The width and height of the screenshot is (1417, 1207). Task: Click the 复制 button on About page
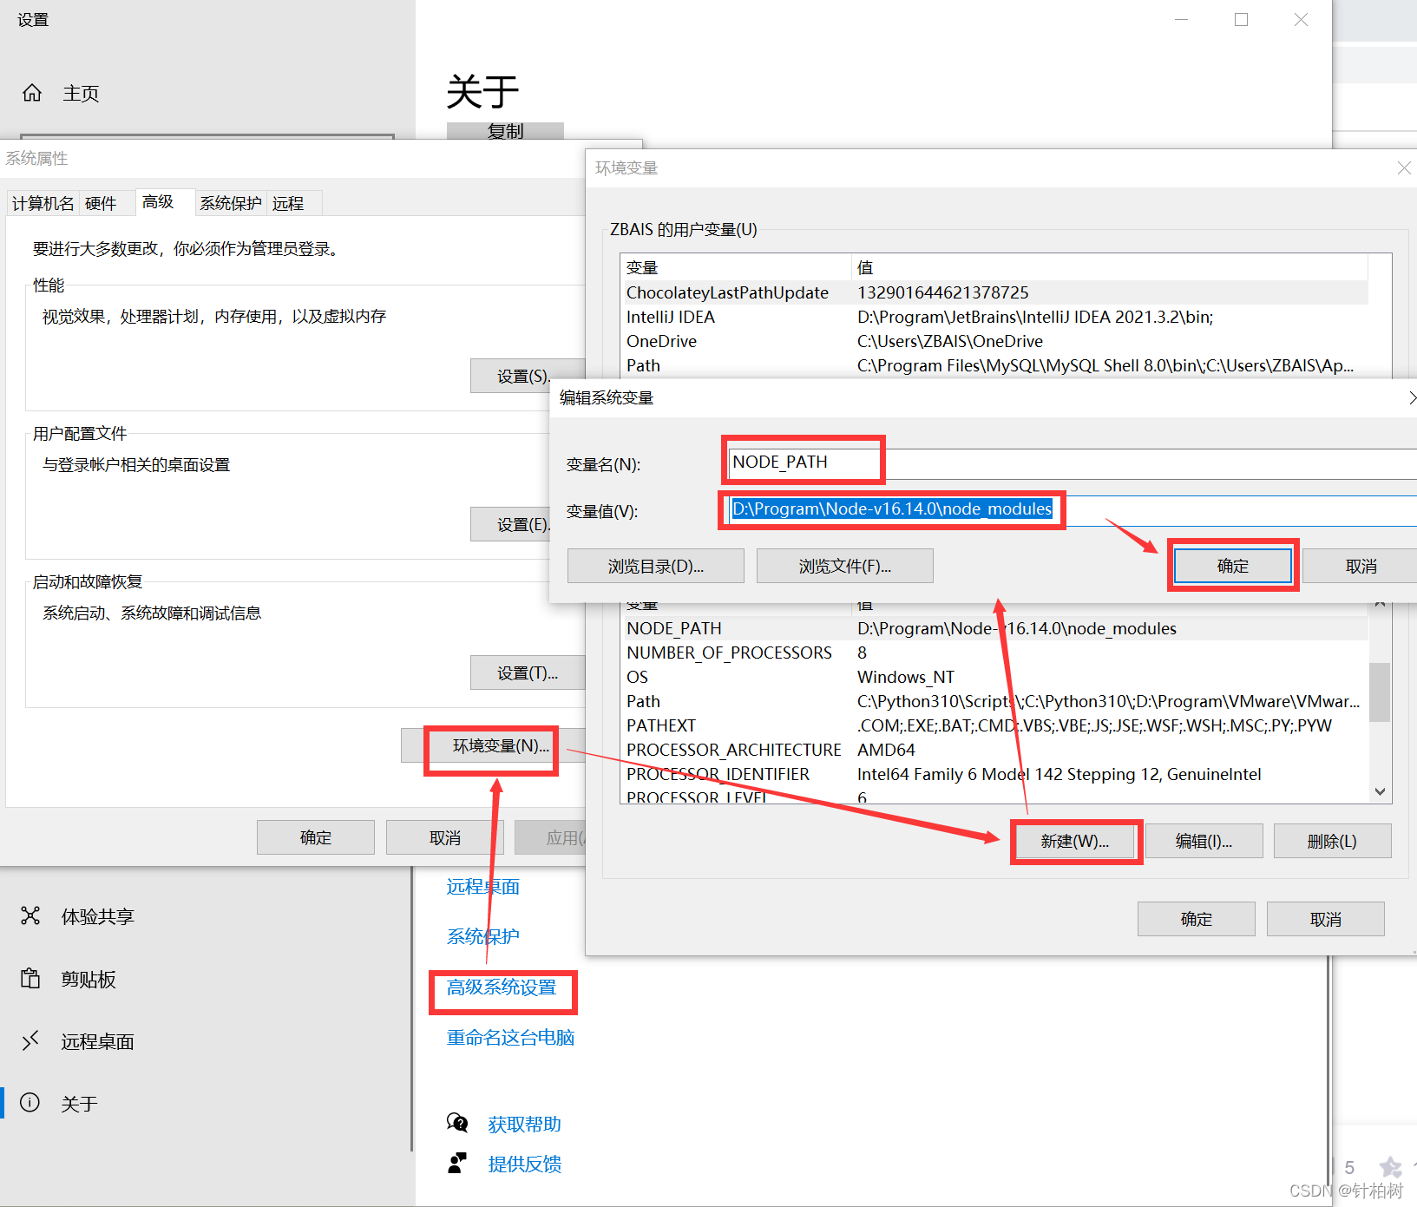[505, 131]
